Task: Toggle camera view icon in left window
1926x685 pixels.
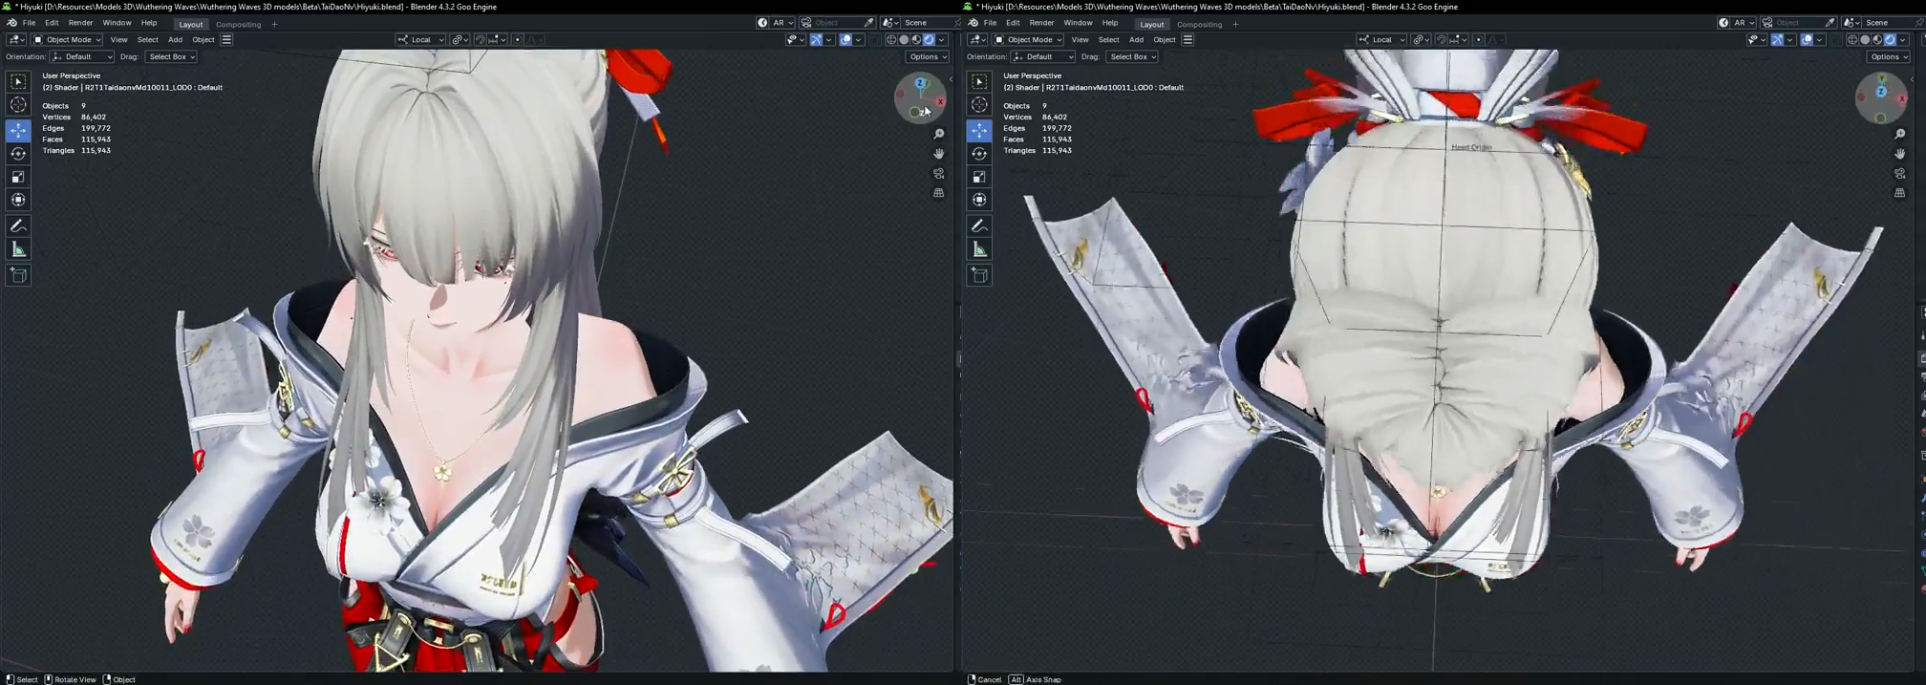Action: pos(939,174)
